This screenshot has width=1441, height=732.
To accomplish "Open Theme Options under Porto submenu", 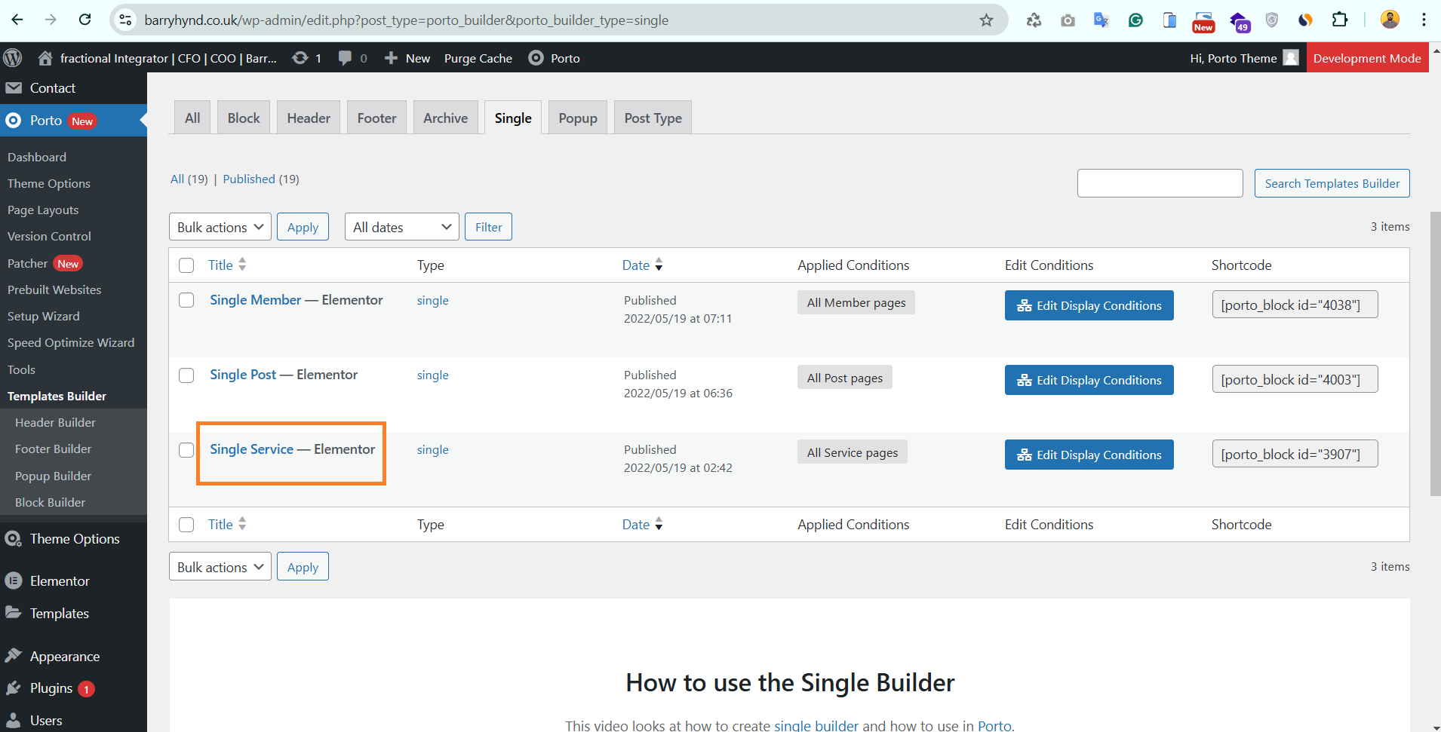I will 49,183.
